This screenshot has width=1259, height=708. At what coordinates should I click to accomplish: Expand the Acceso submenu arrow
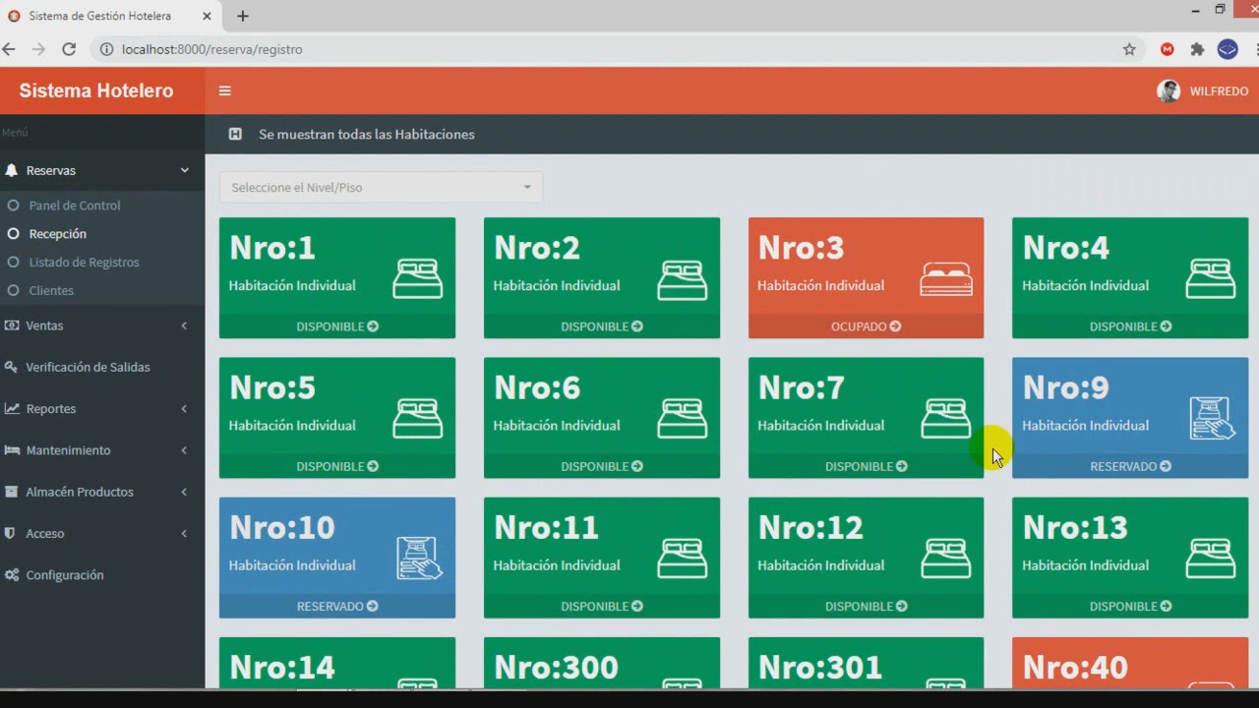pyautogui.click(x=184, y=533)
